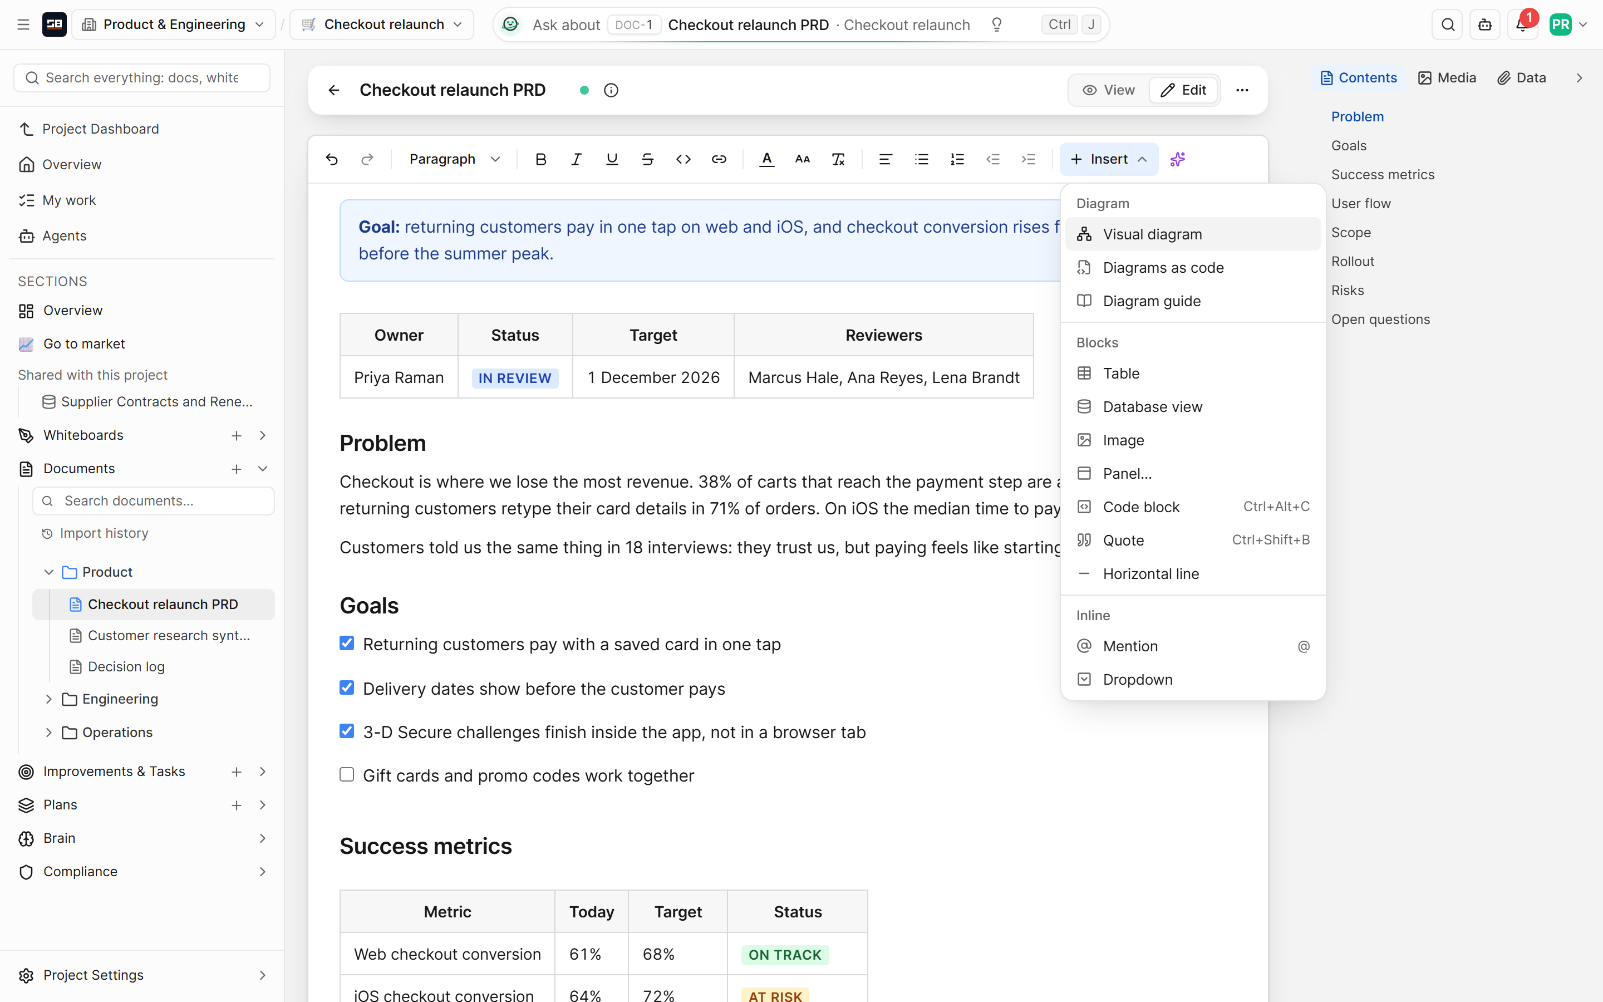Apply strikethrough formatting
1603x1002 pixels.
tap(647, 159)
